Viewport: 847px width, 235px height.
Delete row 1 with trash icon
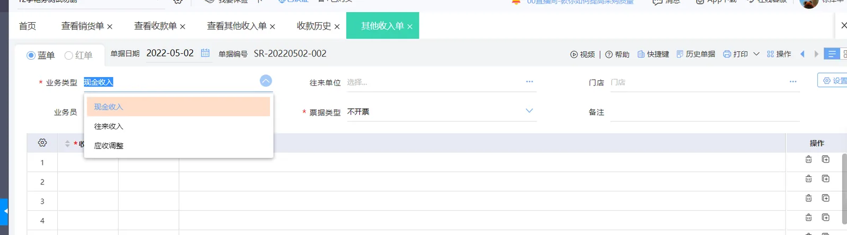click(x=808, y=159)
